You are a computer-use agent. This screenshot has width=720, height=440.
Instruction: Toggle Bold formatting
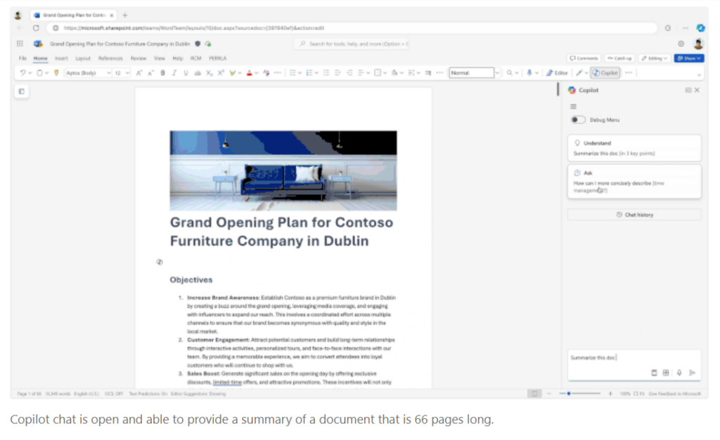[162, 73]
